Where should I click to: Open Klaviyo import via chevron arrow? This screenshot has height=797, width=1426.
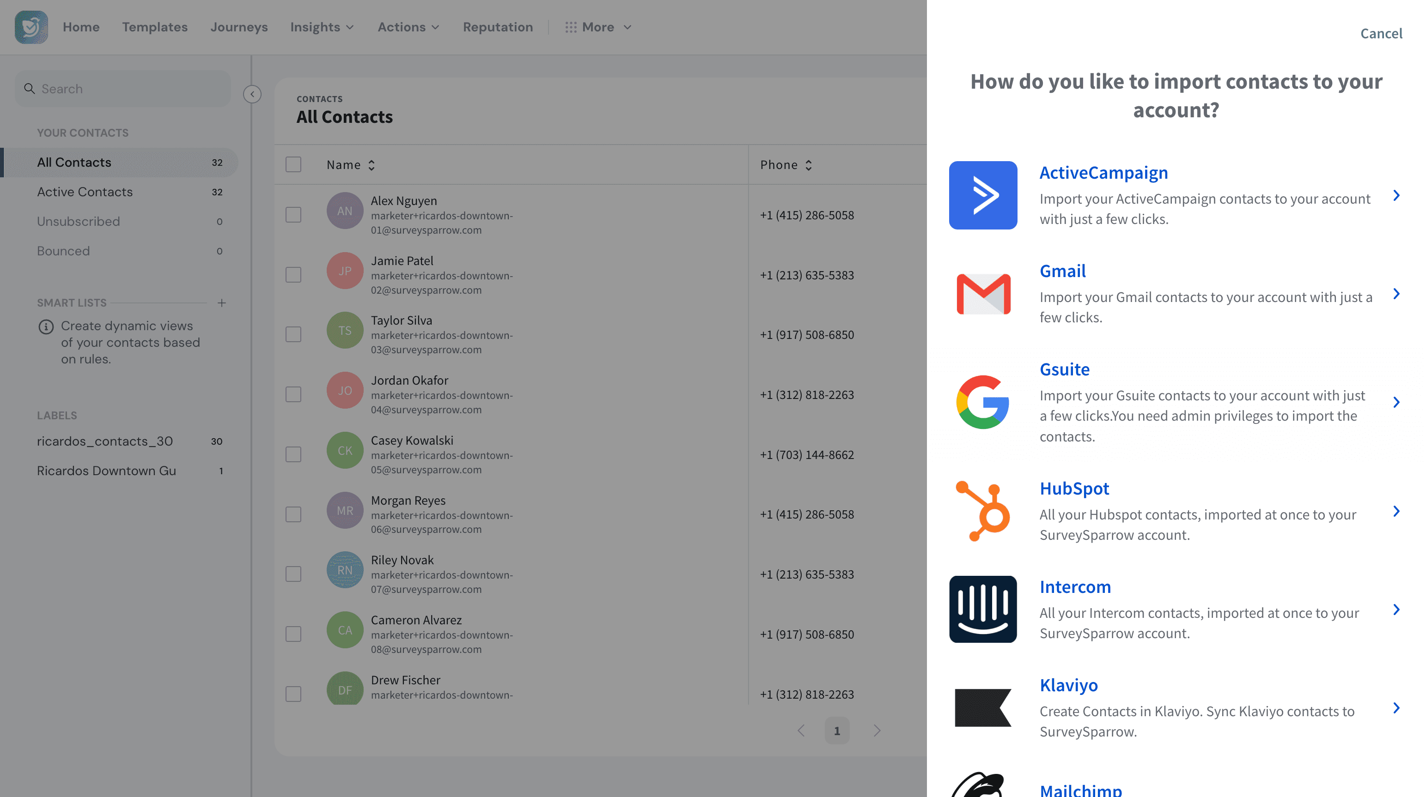pyautogui.click(x=1396, y=708)
